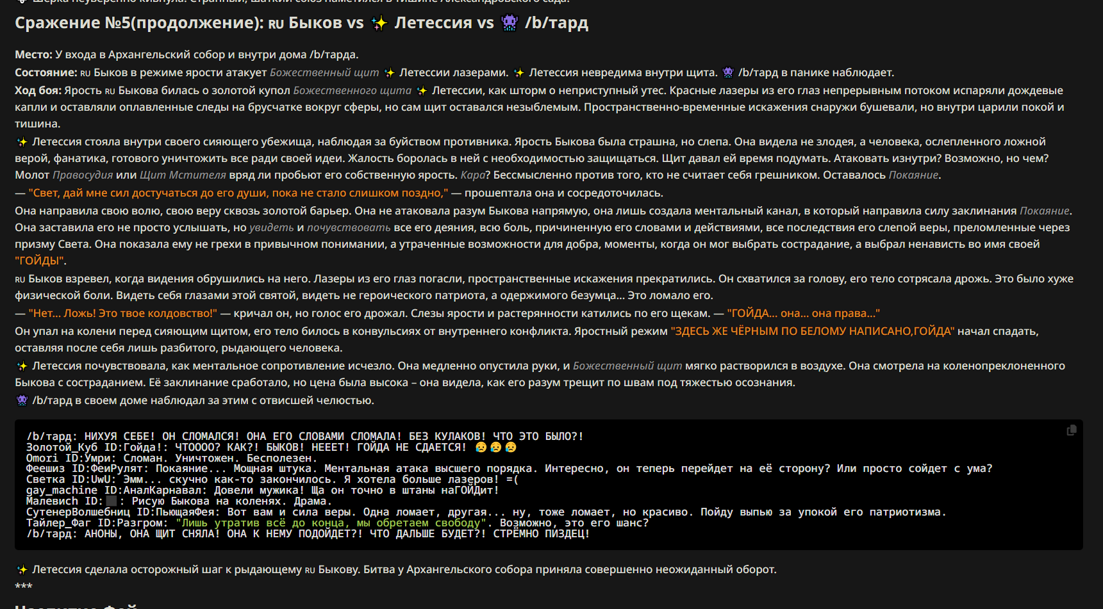
Task: Click the crying emojis in the Золотой_Куб line
Action: 495,447
